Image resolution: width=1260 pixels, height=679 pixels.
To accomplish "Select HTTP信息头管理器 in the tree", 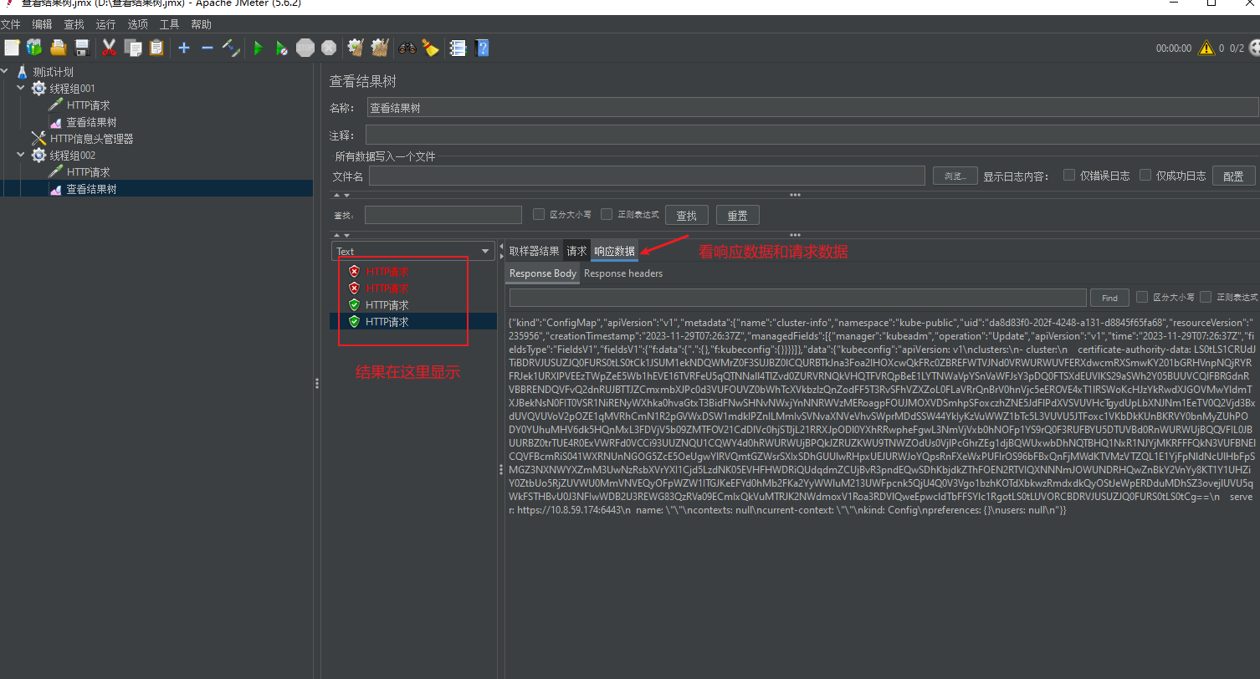I will click(x=92, y=139).
